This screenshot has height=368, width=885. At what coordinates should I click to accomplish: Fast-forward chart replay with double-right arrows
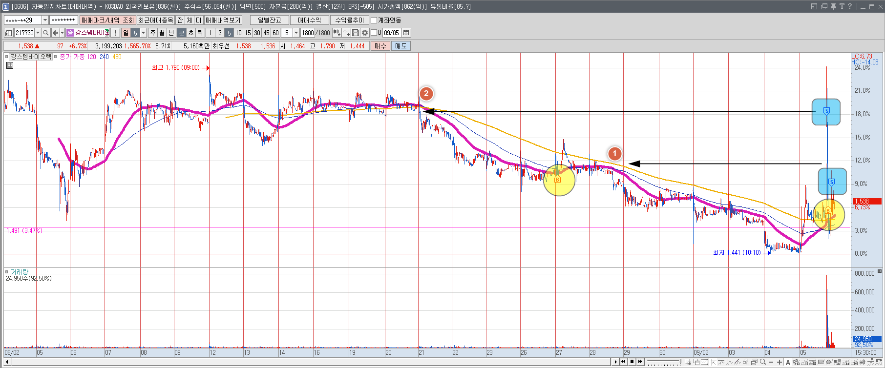pos(640,362)
